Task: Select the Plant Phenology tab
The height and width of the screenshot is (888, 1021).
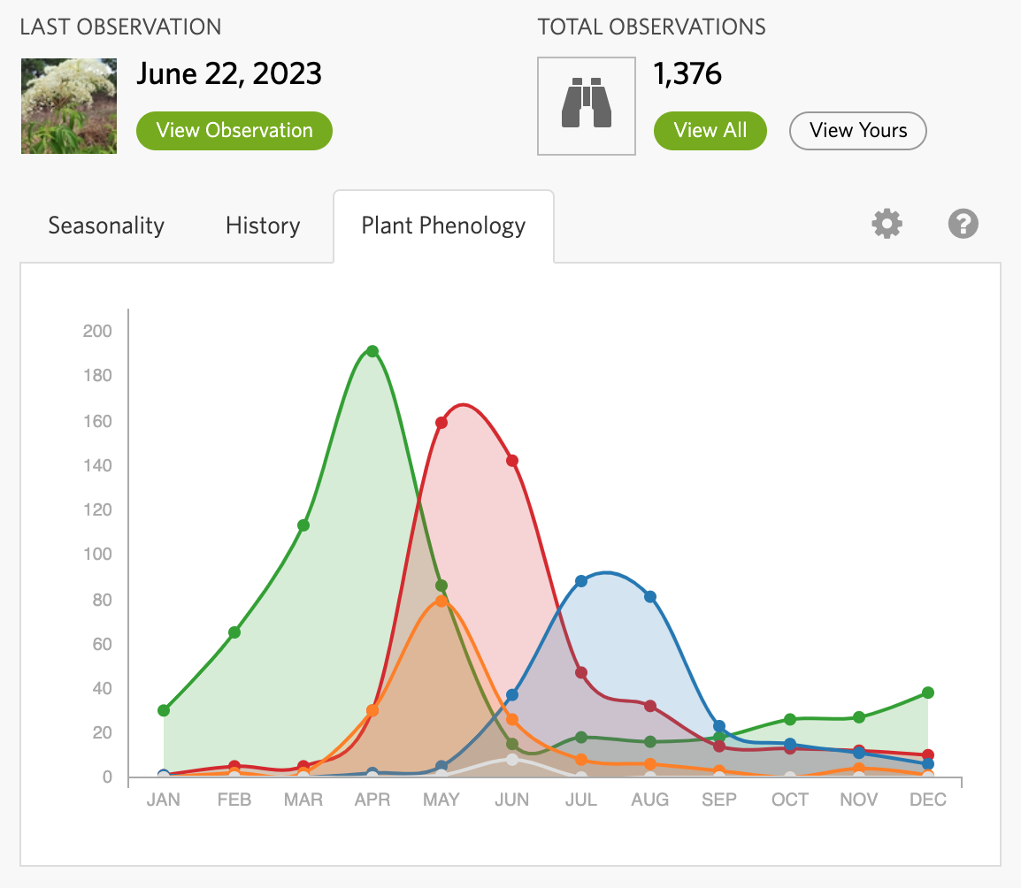Action: [x=443, y=226]
